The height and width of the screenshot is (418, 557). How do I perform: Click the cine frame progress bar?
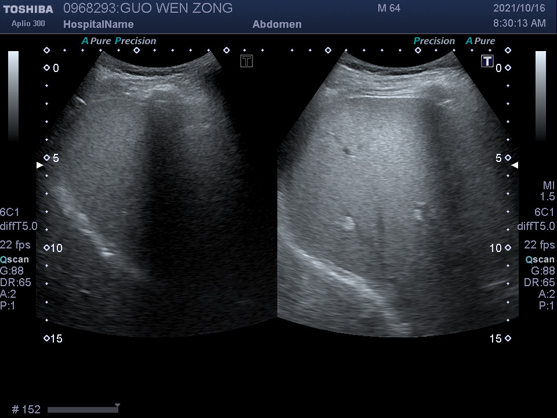(x=82, y=410)
